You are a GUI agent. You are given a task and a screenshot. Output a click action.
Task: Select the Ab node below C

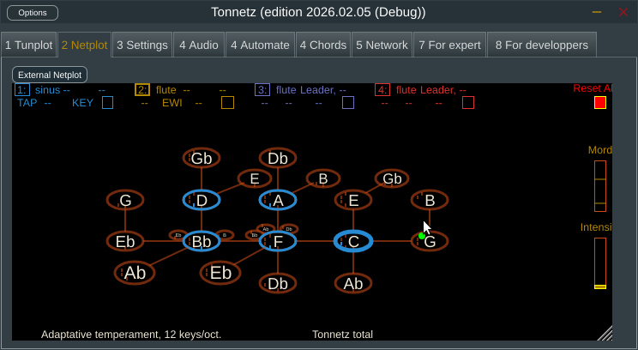tap(353, 283)
